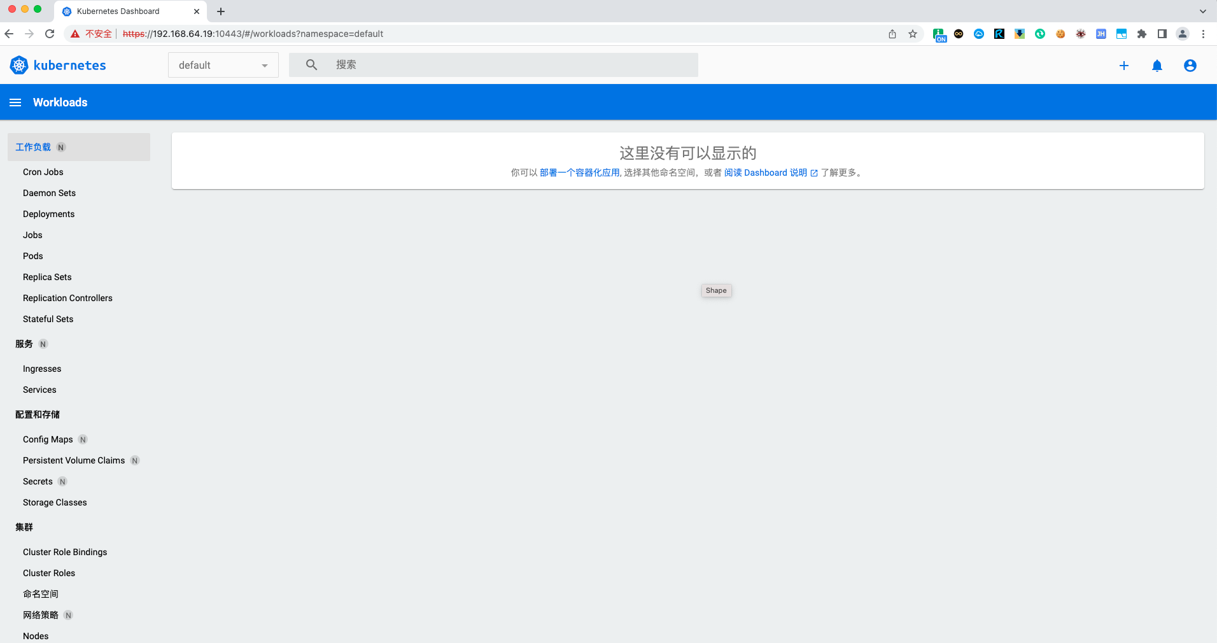Click the green ON extension icon
This screenshot has height=643, width=1217.
pos(939,35)
